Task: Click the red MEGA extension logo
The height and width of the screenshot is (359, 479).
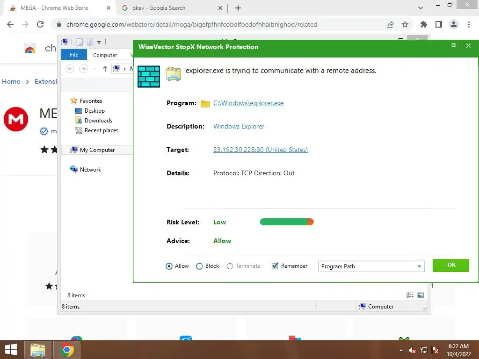Action: [16, 119]
